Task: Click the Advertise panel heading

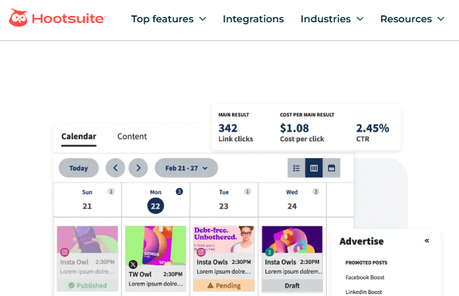Action: (361, 241)
